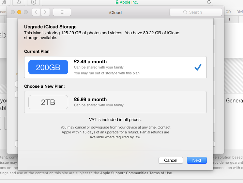Click the 2TB plan badge
The image size is (243, 183).
48,102
